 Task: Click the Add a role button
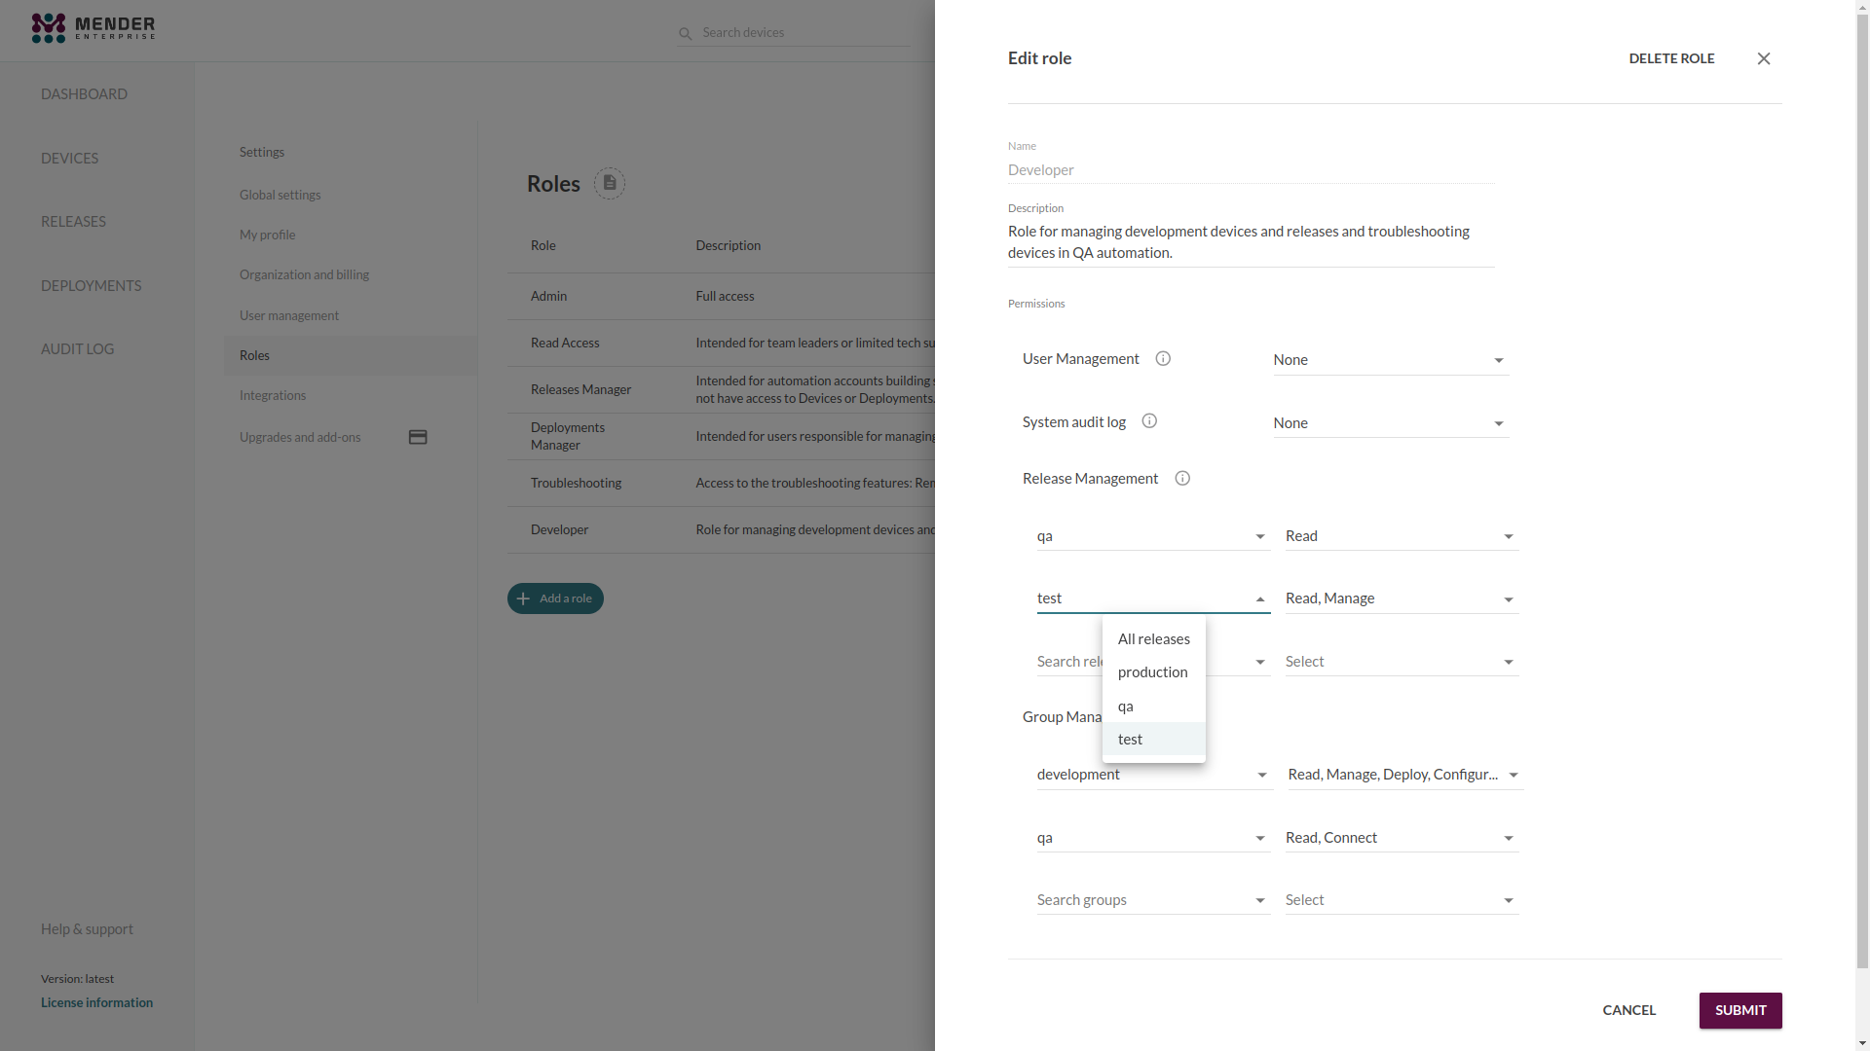coord(555,598)
